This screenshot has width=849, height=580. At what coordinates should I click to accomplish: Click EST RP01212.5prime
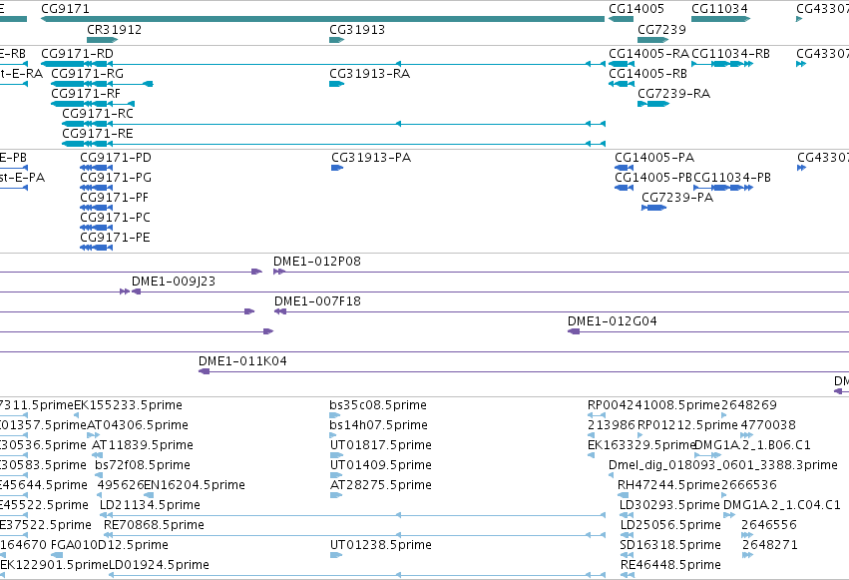[640, 435]
